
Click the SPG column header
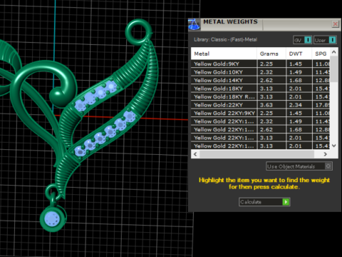click(x=321, y=54)
